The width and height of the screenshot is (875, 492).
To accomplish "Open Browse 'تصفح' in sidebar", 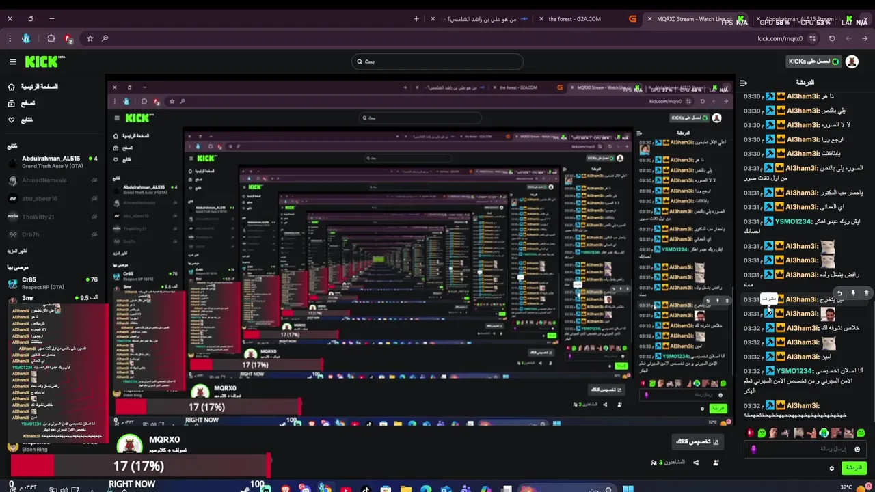I will tap(21, 103).
